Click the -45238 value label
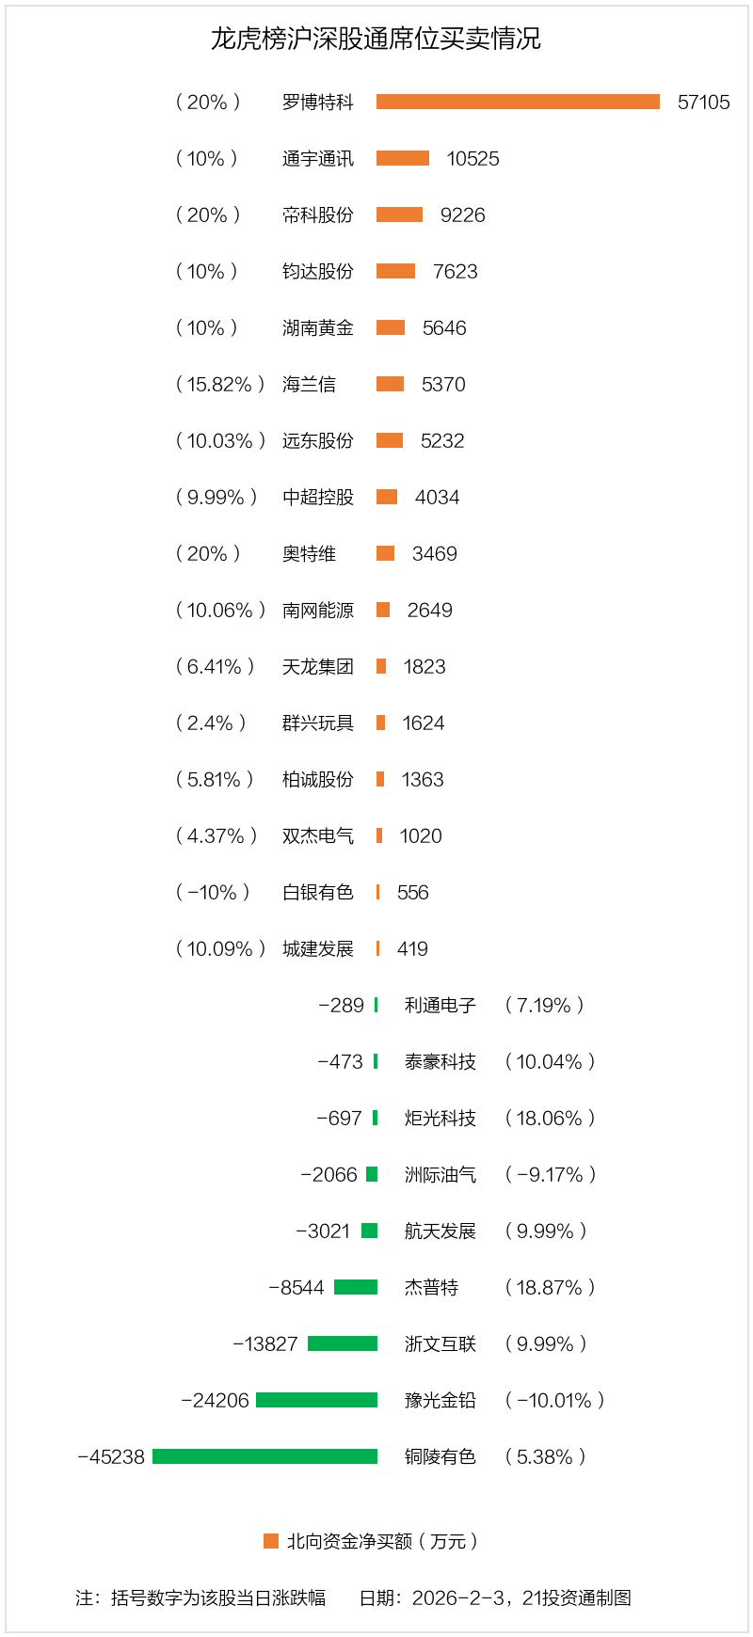 coord(111,1456)
